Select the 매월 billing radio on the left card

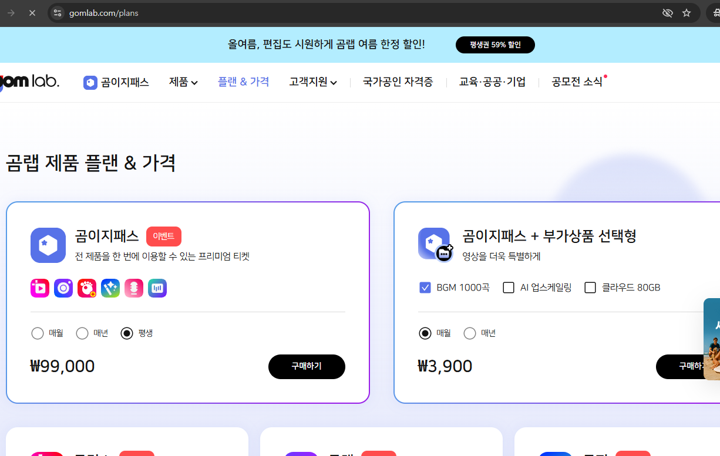coord(36,333)
